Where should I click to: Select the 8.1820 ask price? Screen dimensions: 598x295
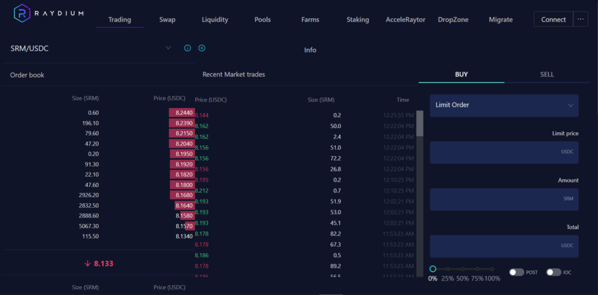tap(184, 174)
